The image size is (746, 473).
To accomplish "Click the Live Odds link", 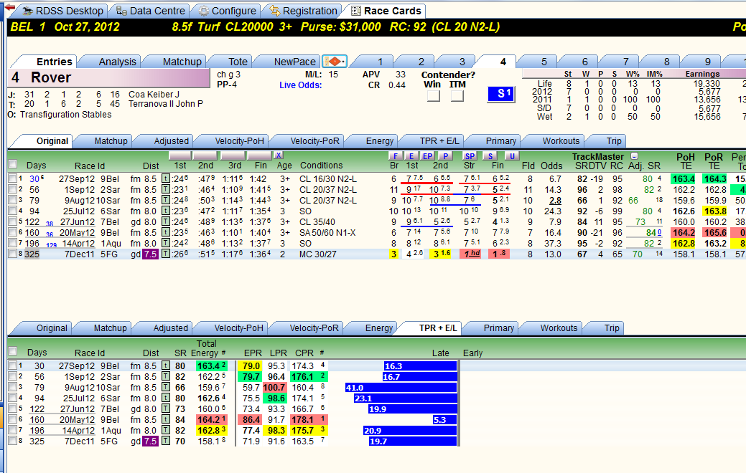I will click(x=300, y=85).
